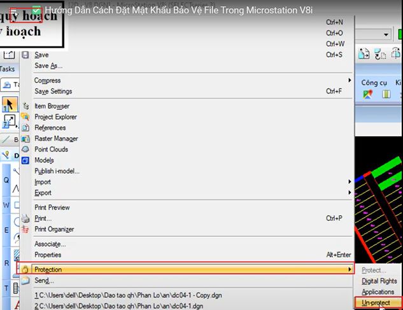Select Applications submenu entry
403x310 pixels.
coord(378,292)
